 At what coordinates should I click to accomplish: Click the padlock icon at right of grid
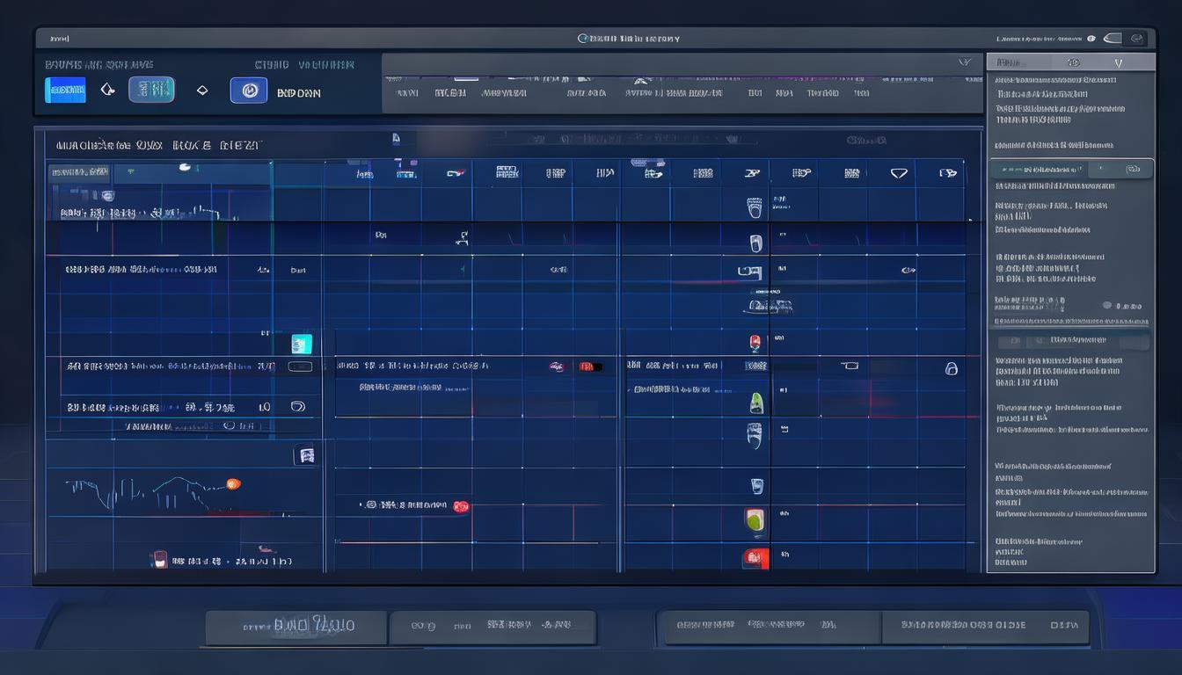[x=951, y=368]
